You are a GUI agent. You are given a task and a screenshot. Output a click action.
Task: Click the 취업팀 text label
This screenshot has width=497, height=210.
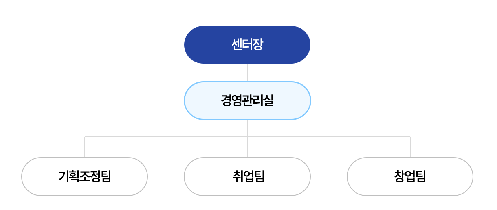(248, 176)
